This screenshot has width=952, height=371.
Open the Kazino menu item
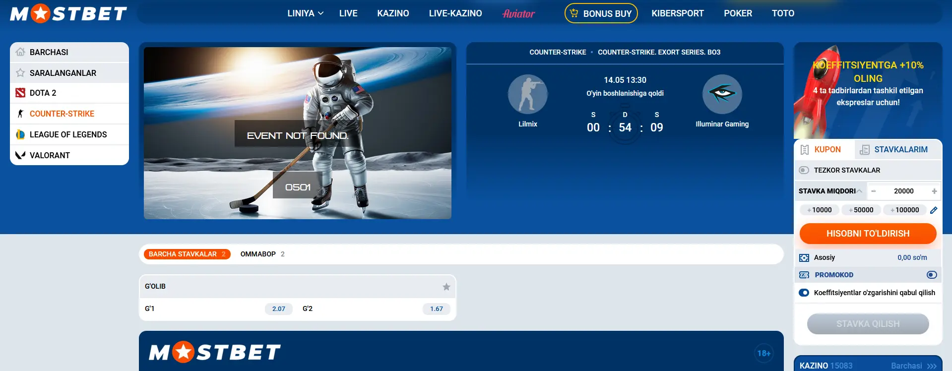[393, 13]
